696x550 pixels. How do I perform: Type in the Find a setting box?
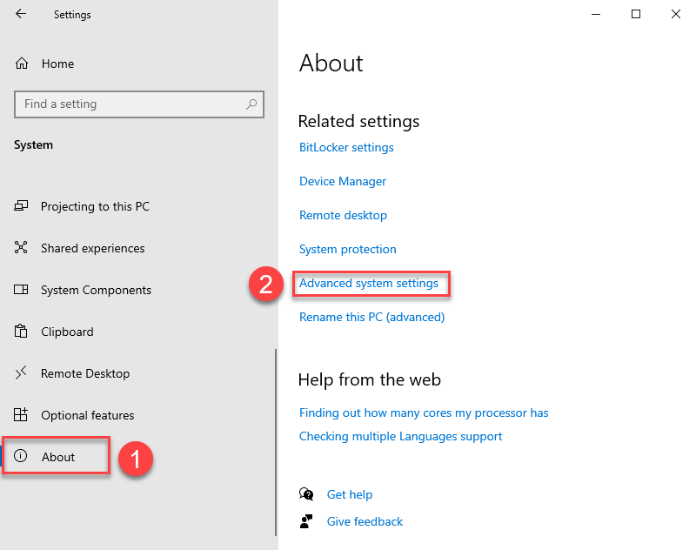tap(130, 104)
